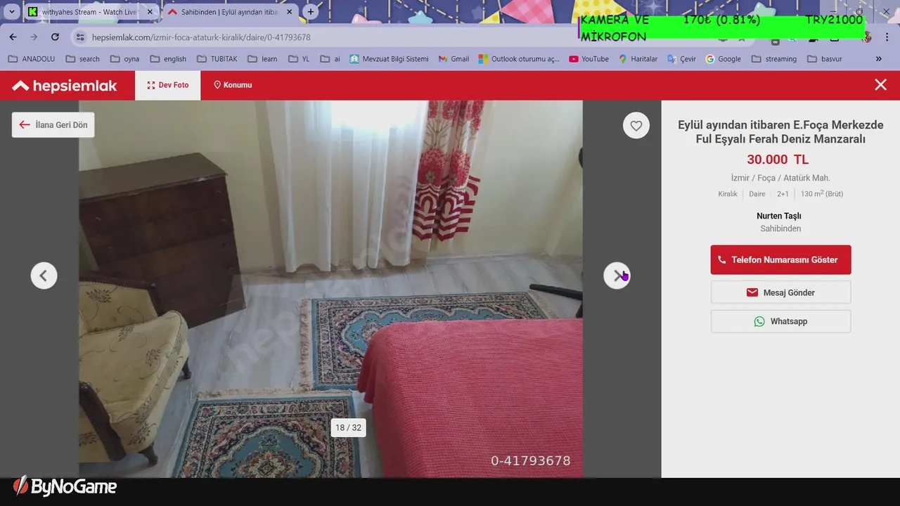
Task: Open the YouTube bookmark
Action: 589,59
